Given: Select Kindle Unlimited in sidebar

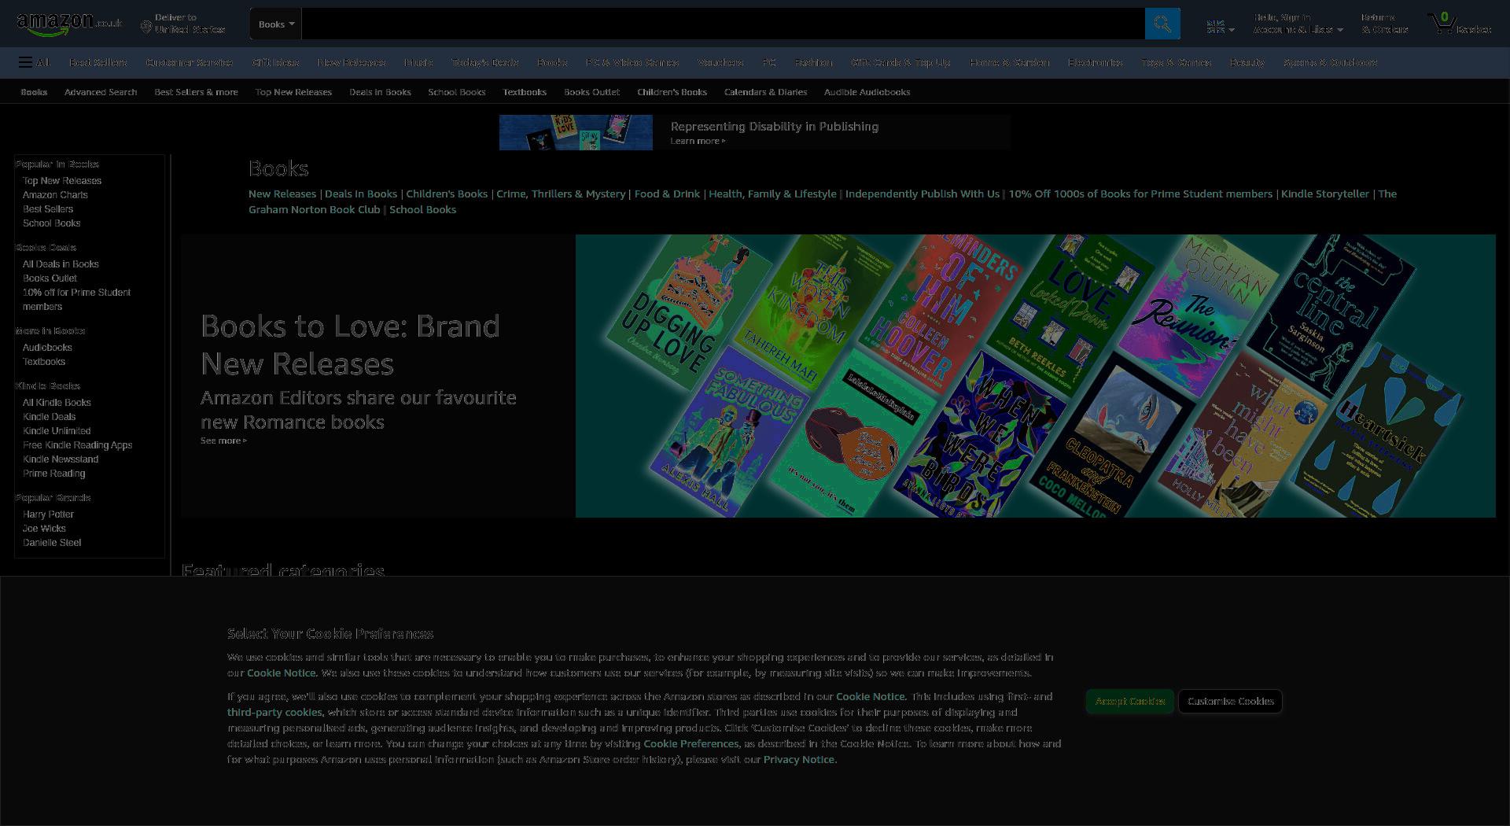Looking at the screenshot, I should point(57,431).
